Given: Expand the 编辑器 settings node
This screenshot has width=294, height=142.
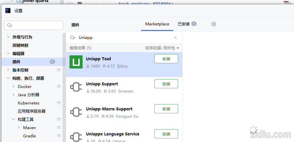Looking at the screenshot, I should (8, 53).
